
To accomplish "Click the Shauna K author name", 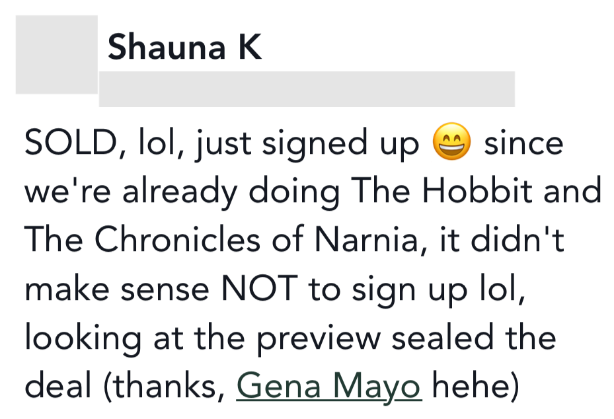I will click(x=185, y=48).
